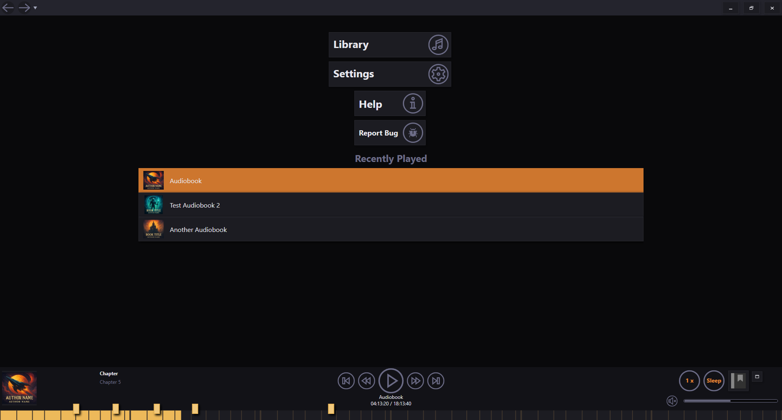Screen dimensions: 782x420
Task: Adjust the volume slider
Action: point(730,401)
